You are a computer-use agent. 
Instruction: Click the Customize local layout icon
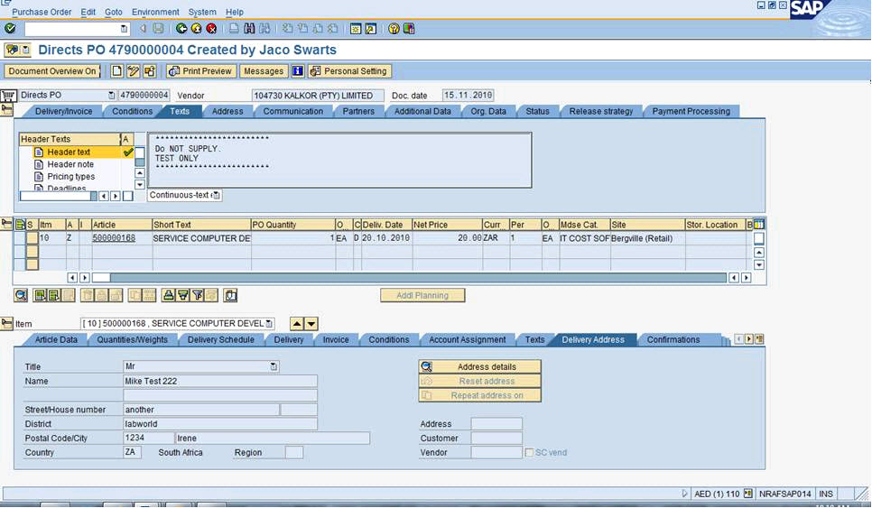(x=409, y=29)
